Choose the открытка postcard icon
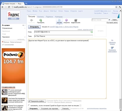The height and width of the screenshot is (111, 122). [67, 20]
